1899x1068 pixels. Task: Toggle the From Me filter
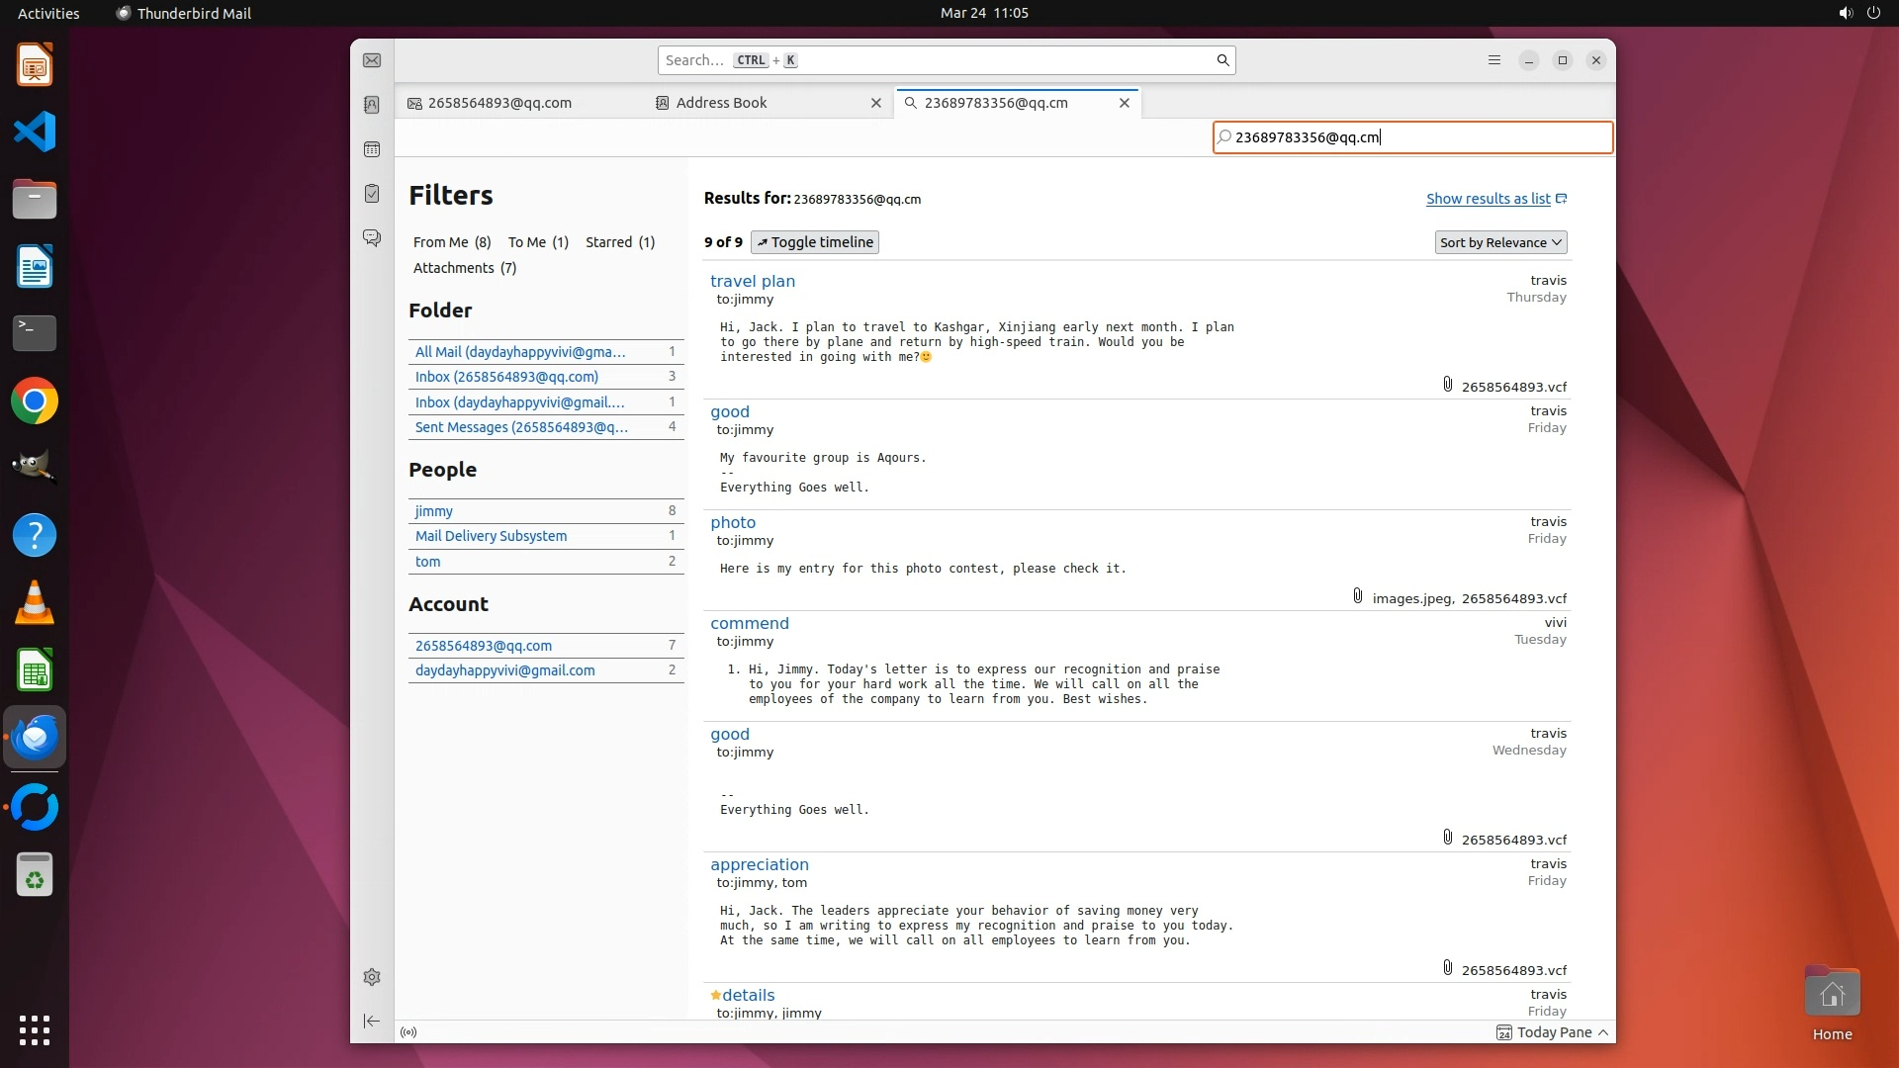(x=452, y=242)
